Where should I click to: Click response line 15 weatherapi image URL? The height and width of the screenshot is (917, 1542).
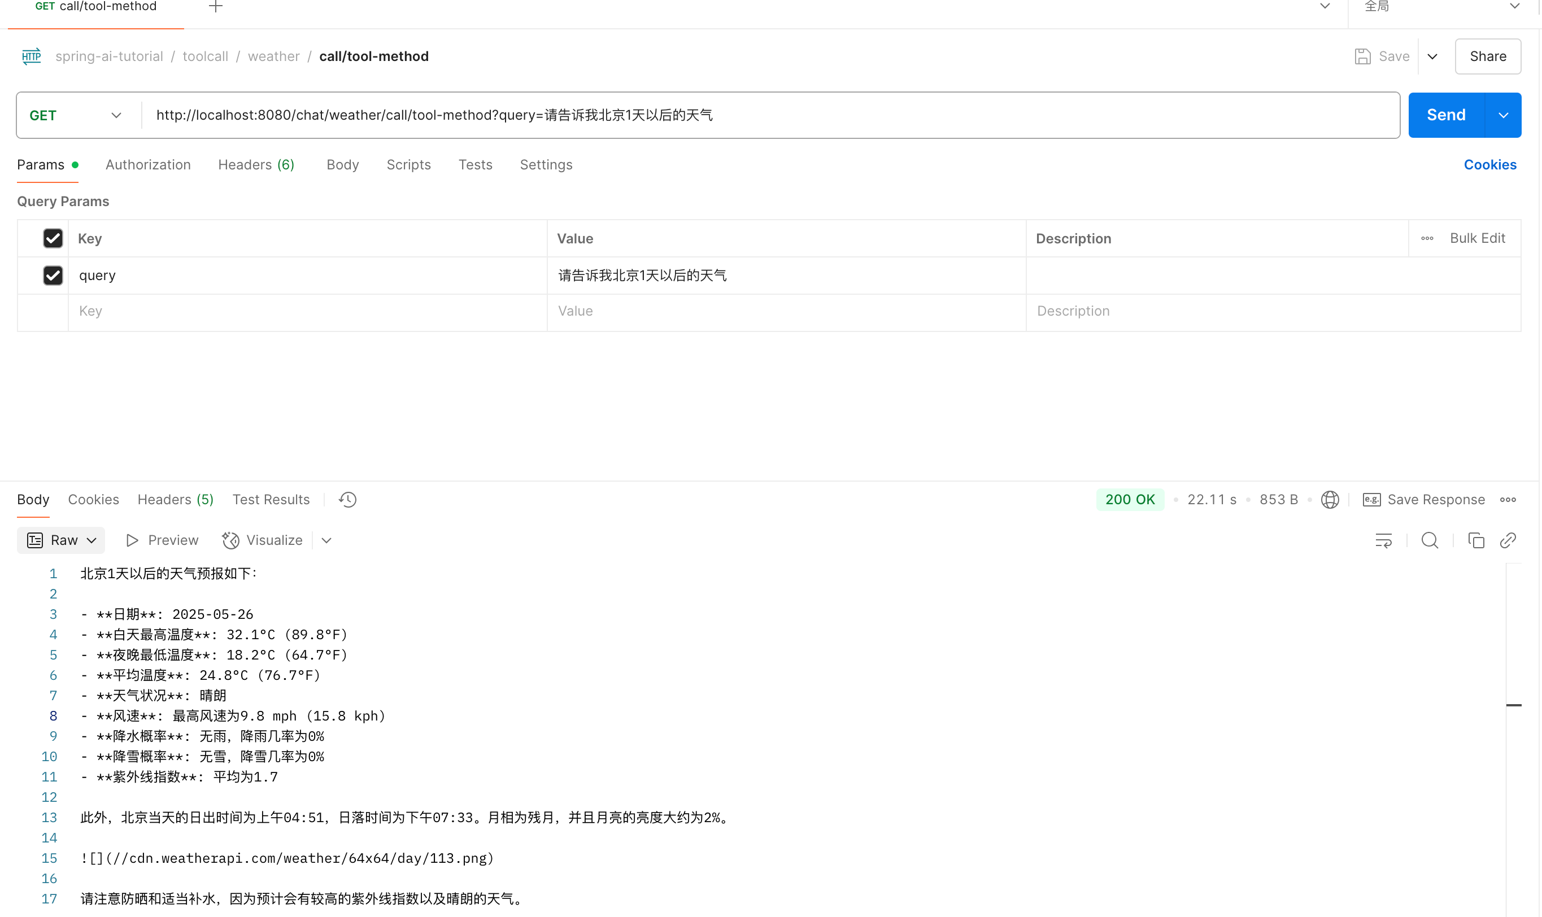(x=288, y=858)
